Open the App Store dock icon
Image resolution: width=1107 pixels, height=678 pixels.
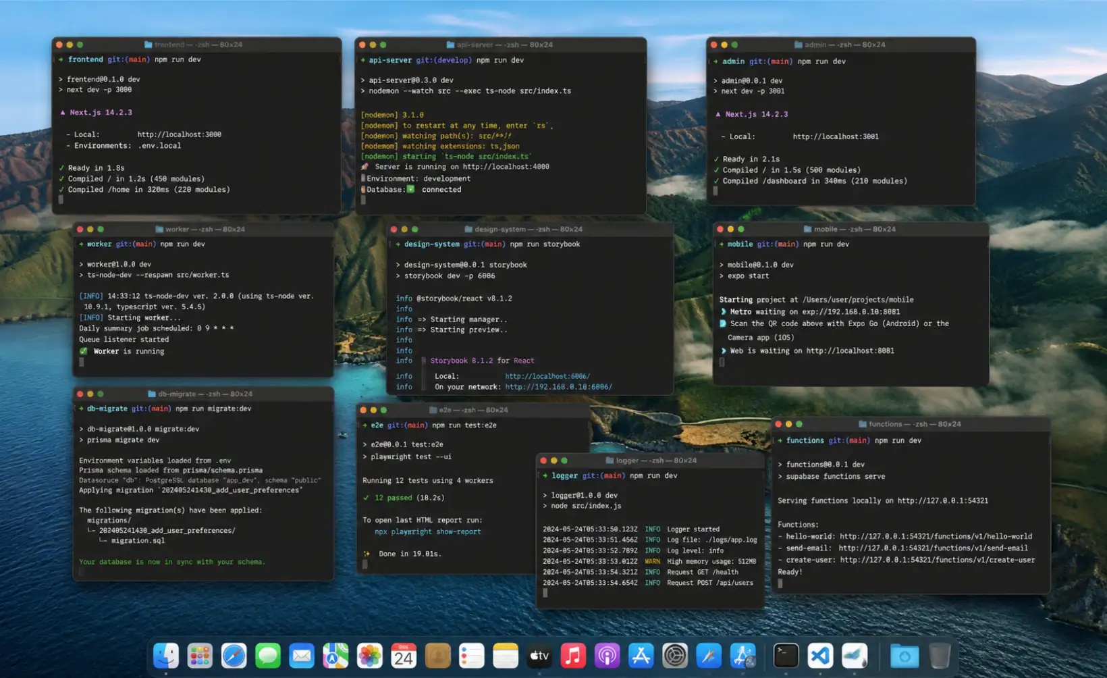[641, 656]
